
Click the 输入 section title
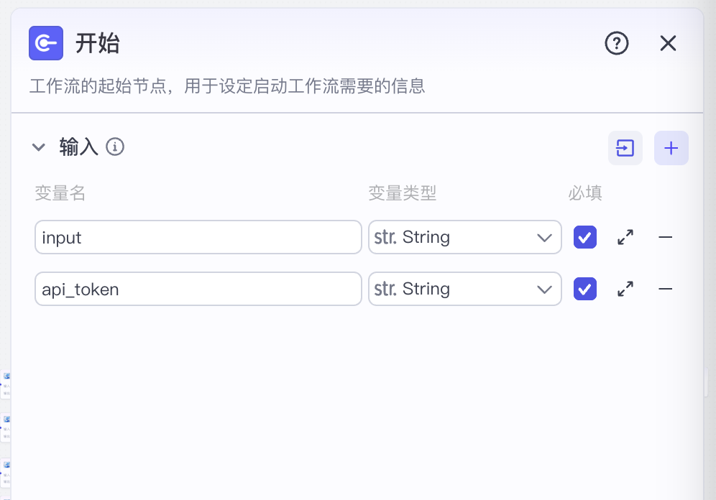pos(78,148)
